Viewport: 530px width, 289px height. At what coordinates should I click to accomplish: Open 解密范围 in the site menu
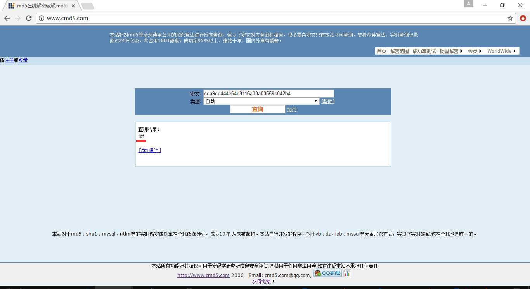click(399, 51)
